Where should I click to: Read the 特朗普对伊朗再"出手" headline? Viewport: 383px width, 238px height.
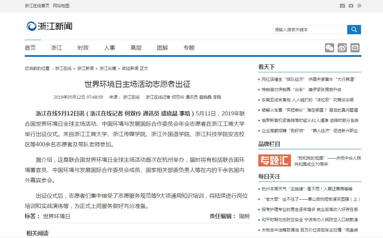301,89
